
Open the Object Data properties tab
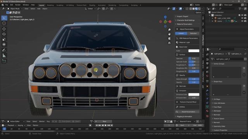point(207,107)
